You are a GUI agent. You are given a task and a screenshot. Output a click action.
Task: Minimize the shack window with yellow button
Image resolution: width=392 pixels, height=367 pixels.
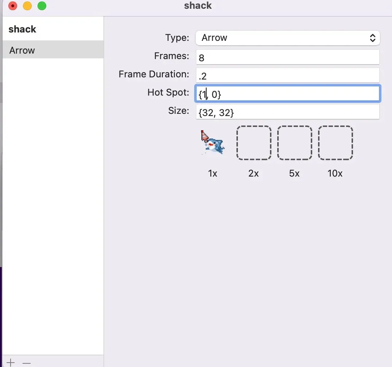(x=27, y=6)
